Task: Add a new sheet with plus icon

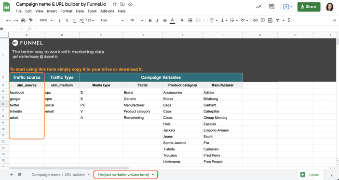Action: [12, 175]
